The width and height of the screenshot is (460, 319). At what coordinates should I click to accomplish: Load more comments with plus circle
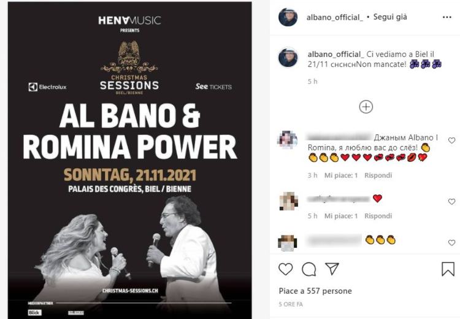(x=366, y=107)
